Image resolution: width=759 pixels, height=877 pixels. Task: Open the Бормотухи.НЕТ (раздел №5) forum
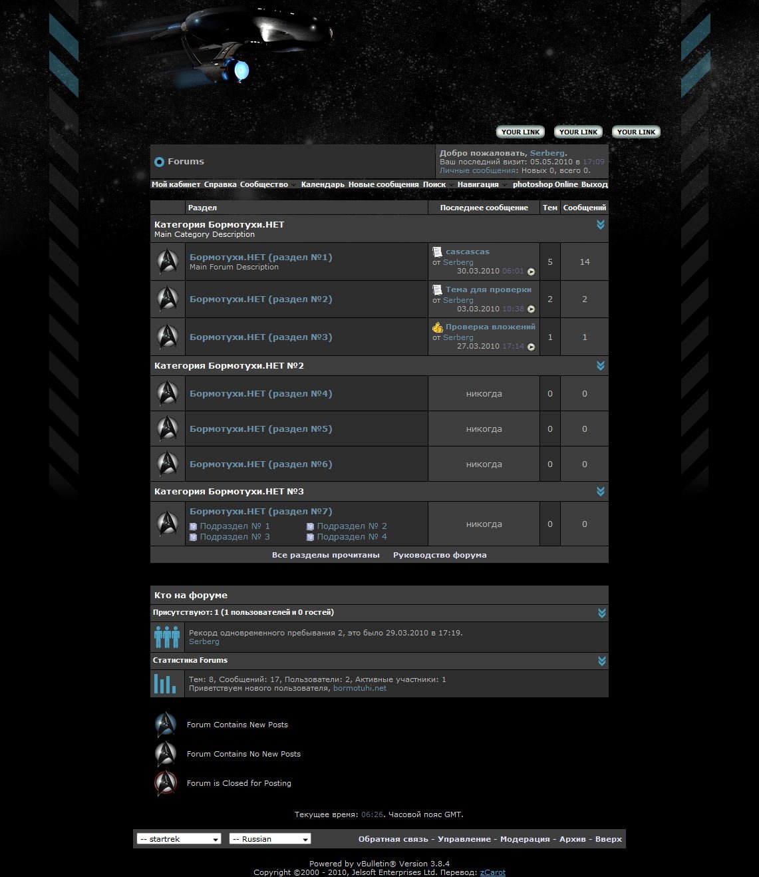tap(261, 429)
